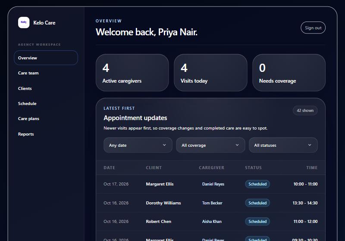345x241 pixels.
Task: Click caregiver Aisha Khan
Action: pyautogui.click(x=212, y=222)
